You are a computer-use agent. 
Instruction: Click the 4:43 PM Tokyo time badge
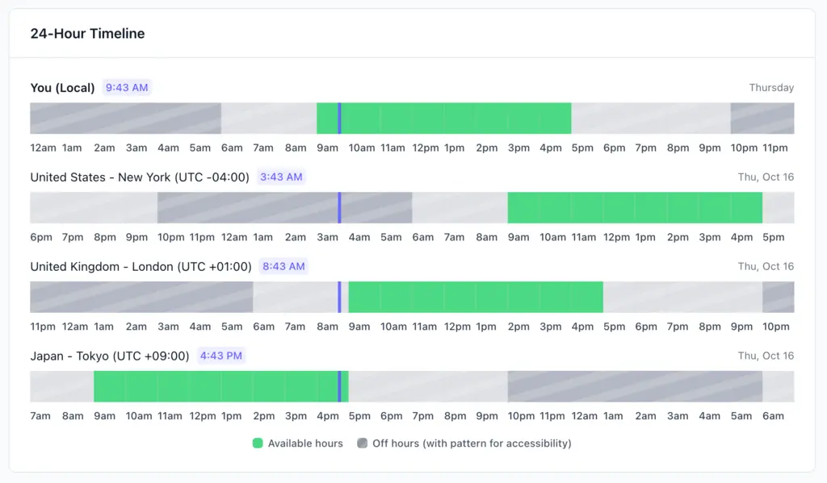[220, 356]
